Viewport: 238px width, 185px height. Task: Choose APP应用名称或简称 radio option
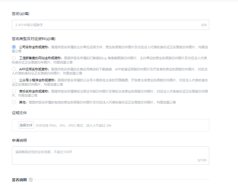(x=14, y=69)
